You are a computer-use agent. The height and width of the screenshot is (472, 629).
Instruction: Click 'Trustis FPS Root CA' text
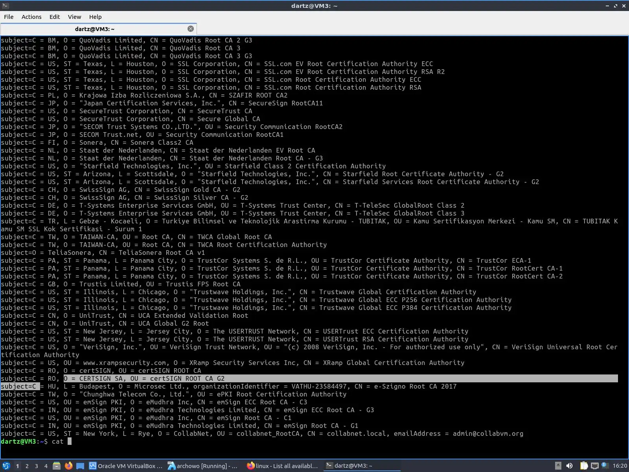point(203,284)
